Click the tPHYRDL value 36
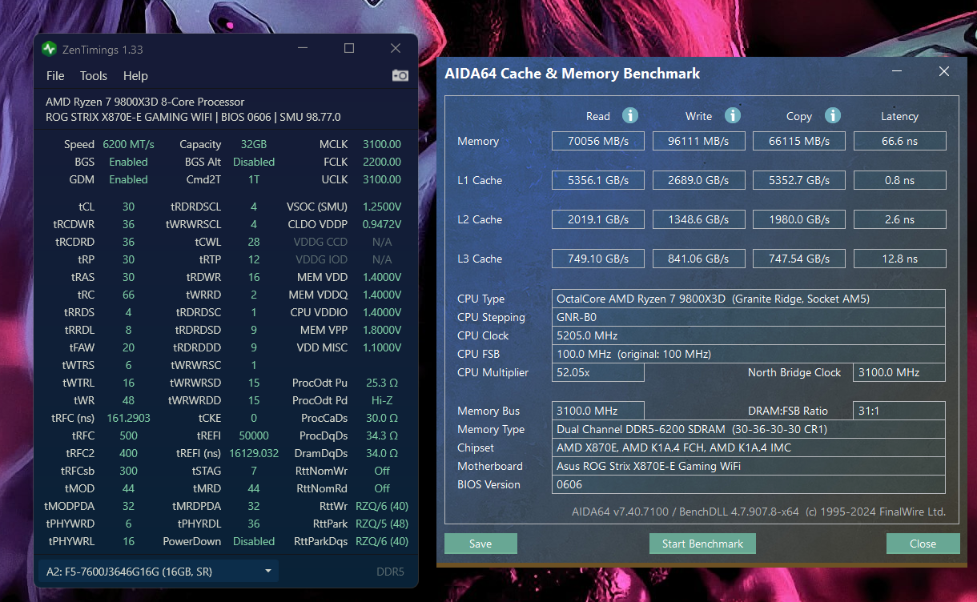The height and width of the screenshot is (602, 977). point(254,524)
